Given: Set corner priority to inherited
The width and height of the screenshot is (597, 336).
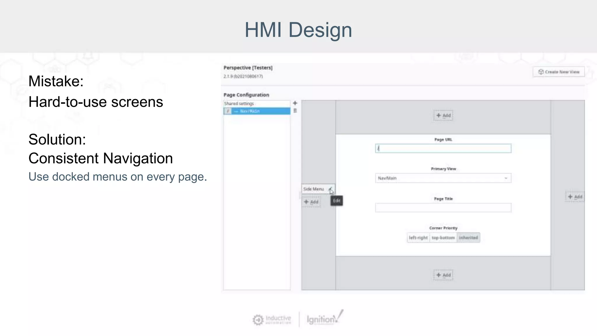Looking at the screenshot, I should point(468,238).
